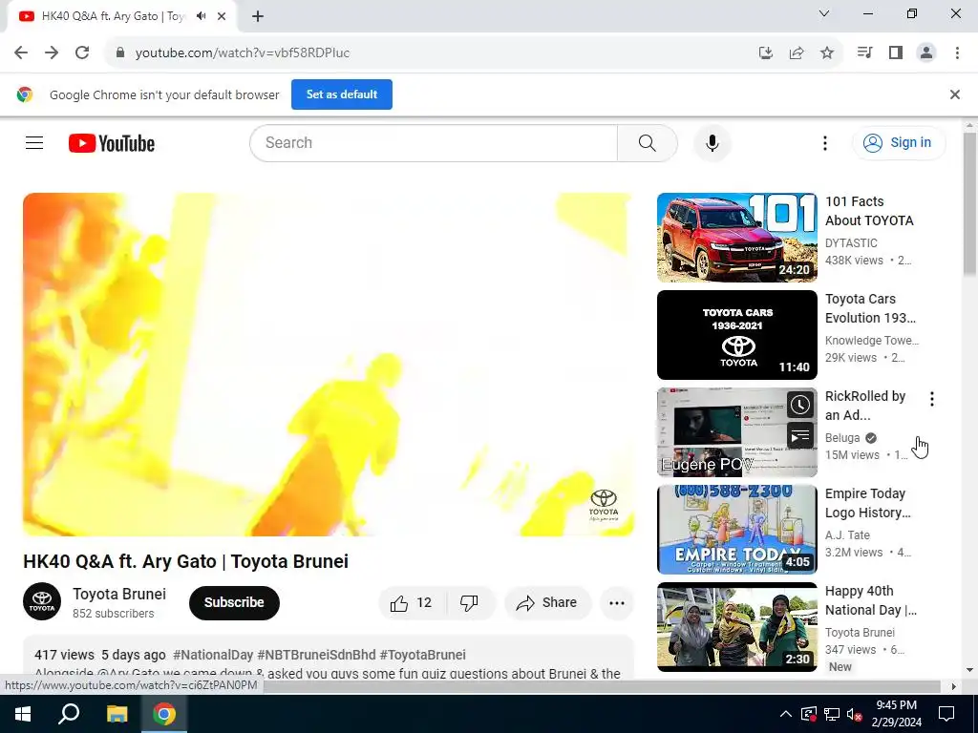Image resolution: width=978 pixels, height=733 pixels.
Task: Dismiss the default browser infobar
Action: (954, 94)
